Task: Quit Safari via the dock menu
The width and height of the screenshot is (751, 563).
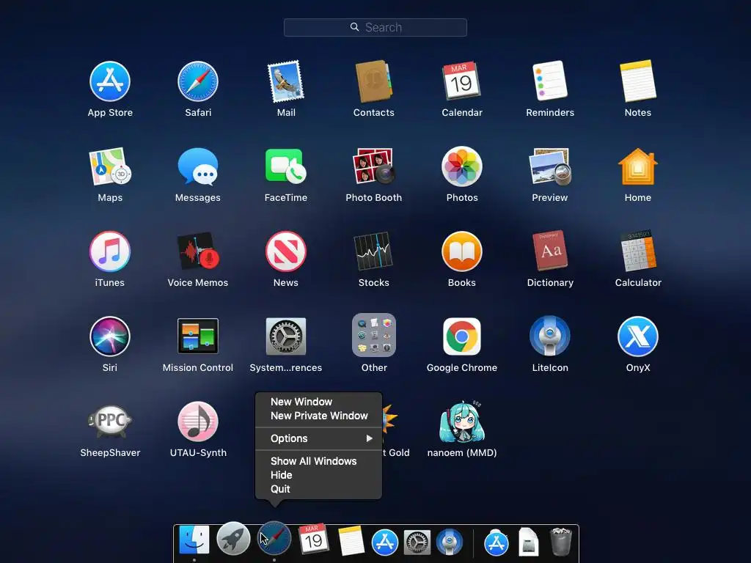Action: pos(318,489)
